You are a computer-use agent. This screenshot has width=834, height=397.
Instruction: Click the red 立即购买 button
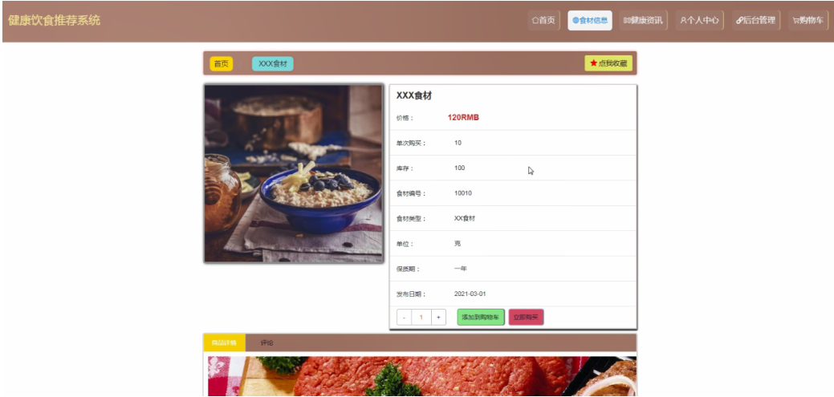[526, 318]
